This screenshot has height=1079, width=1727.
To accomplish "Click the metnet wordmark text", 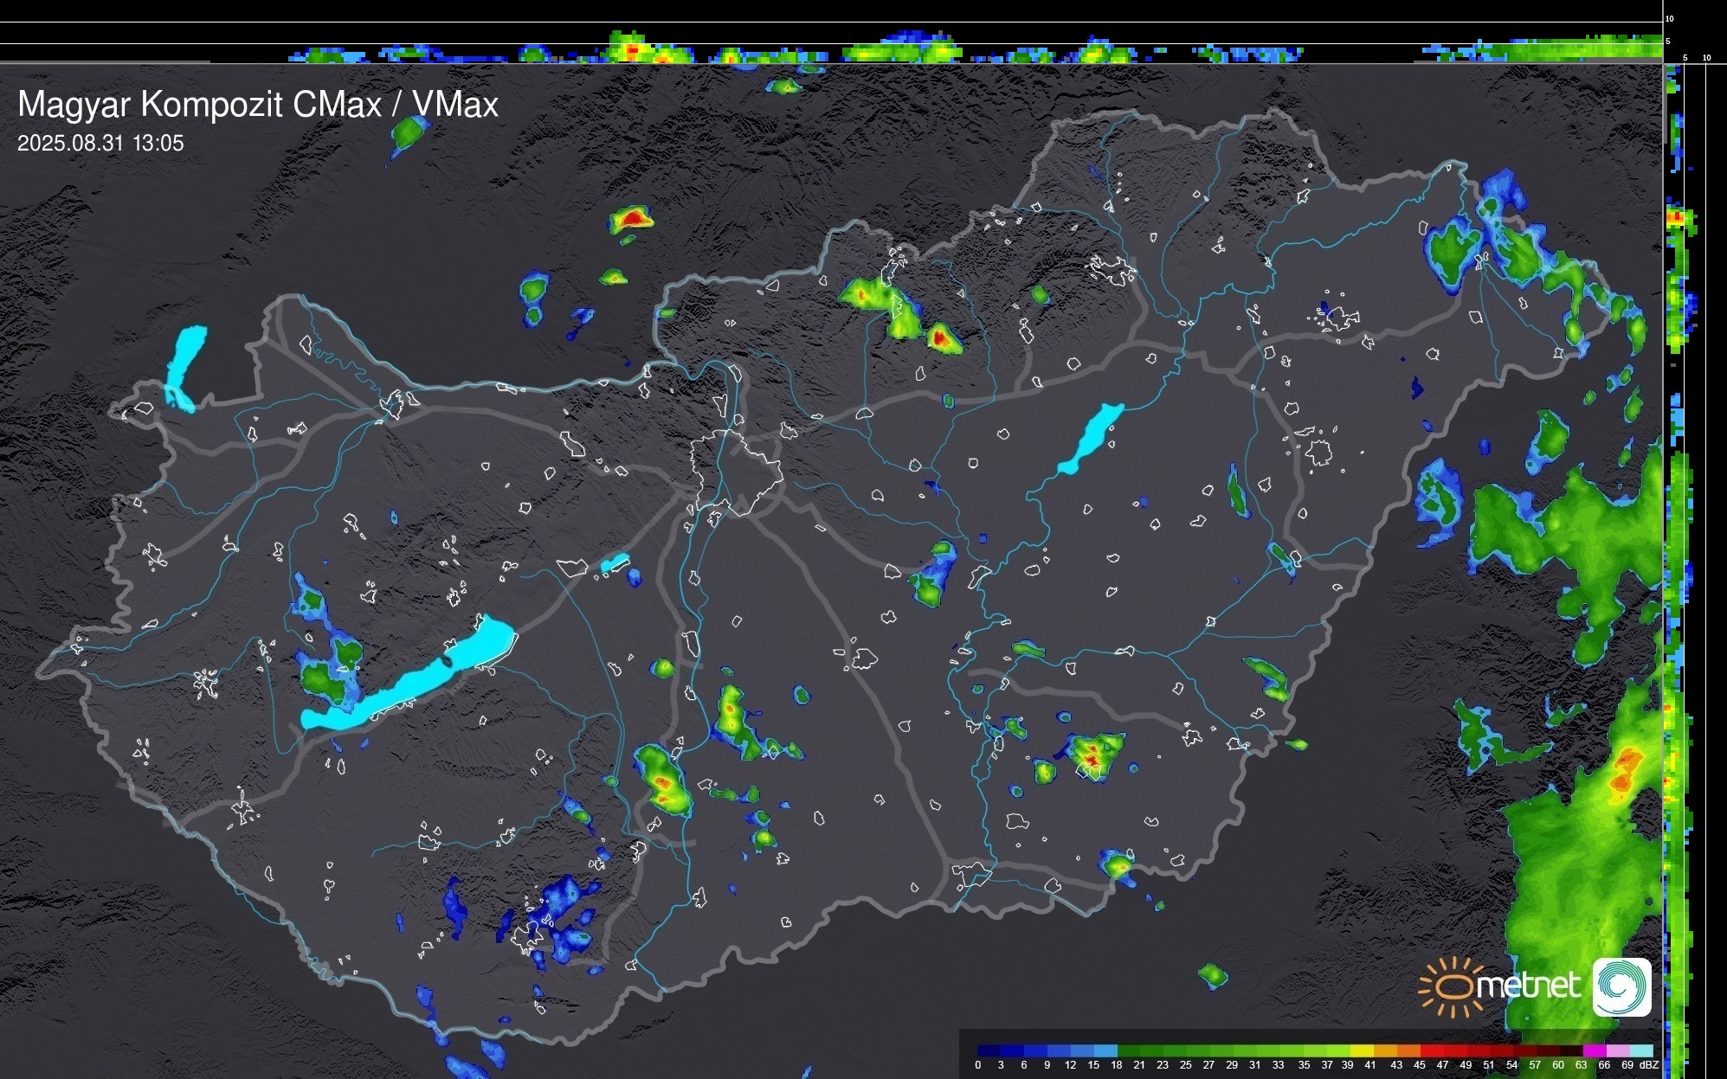I will (1528, 986).
